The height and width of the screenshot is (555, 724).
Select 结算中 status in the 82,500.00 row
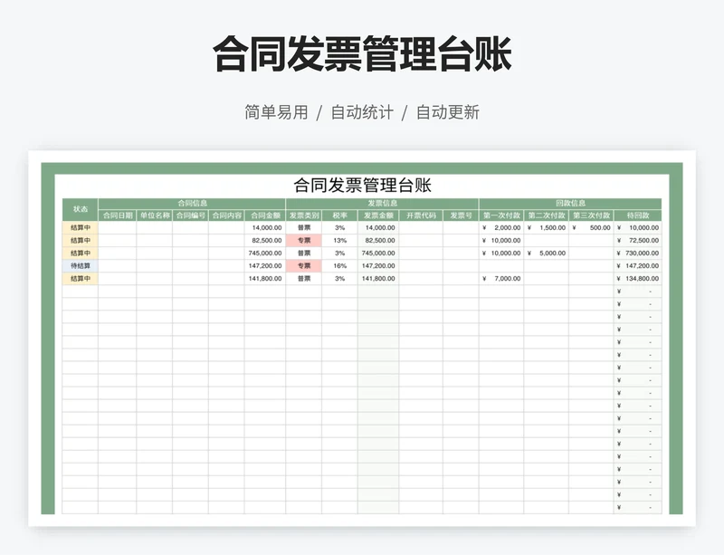point(81,240)
